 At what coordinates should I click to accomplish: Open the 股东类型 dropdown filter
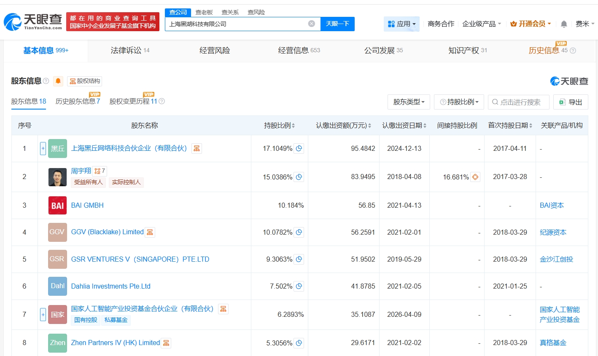[x=409, y=102]
